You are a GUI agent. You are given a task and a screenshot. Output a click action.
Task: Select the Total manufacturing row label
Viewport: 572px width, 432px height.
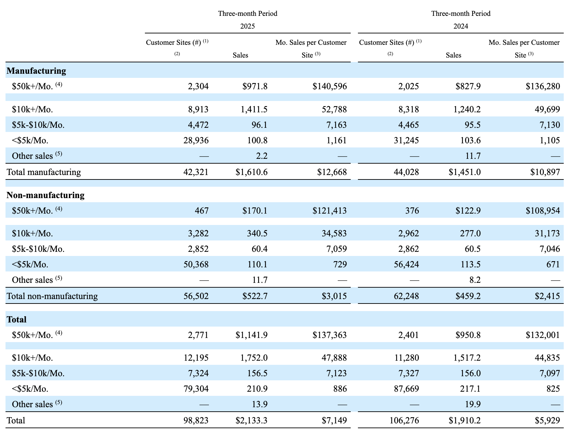(x=43, y=172)
